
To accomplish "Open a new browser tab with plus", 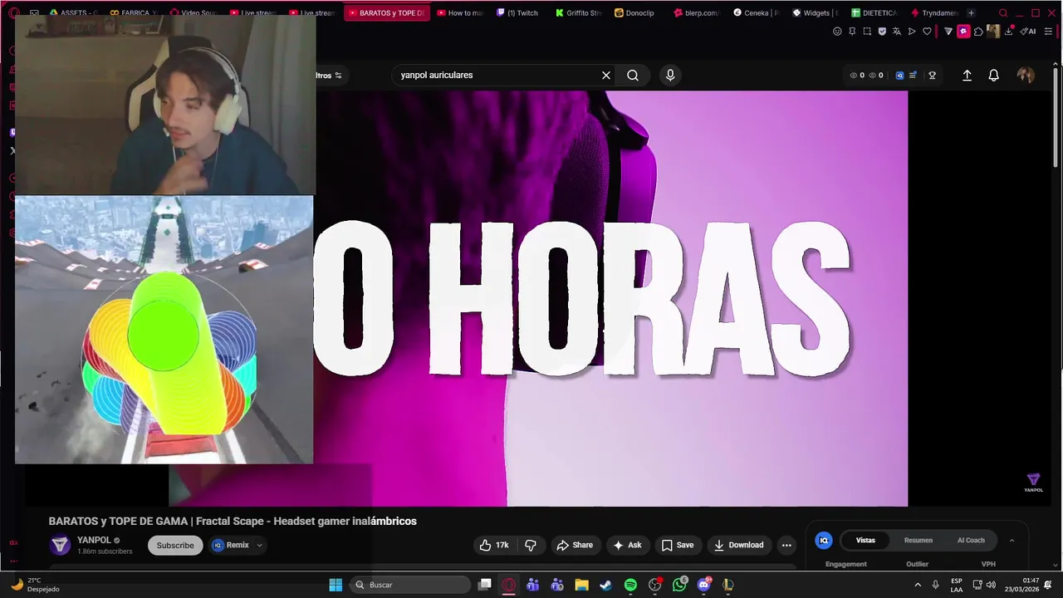I will point(971,12).
